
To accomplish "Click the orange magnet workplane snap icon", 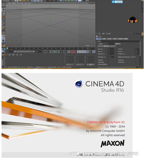I will click(x=3, y=45).
